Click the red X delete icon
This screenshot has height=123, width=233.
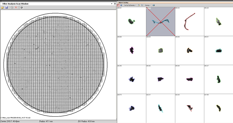(16, 7)
